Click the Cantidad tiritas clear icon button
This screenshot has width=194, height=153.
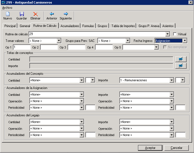click(181, 59)
